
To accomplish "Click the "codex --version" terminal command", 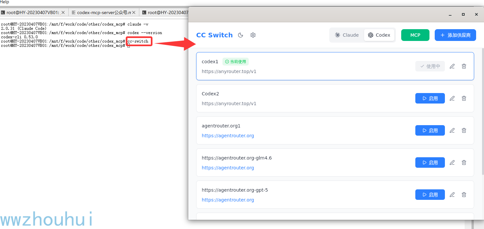I will pos(145,33).
